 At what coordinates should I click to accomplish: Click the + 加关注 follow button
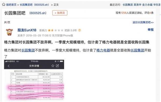tap(60, 13)
